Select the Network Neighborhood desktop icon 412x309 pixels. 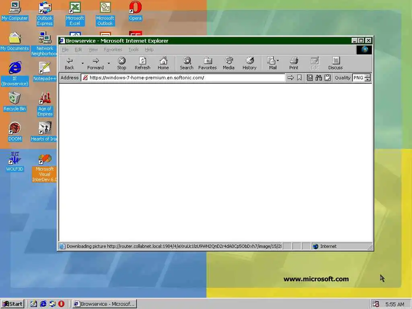click(x=44, y=44)
